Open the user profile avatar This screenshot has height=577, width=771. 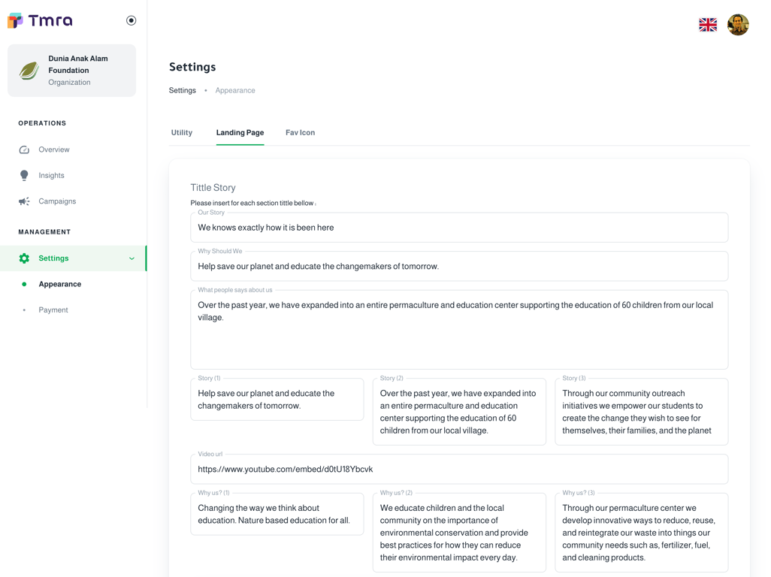click(x=737, y=25)
